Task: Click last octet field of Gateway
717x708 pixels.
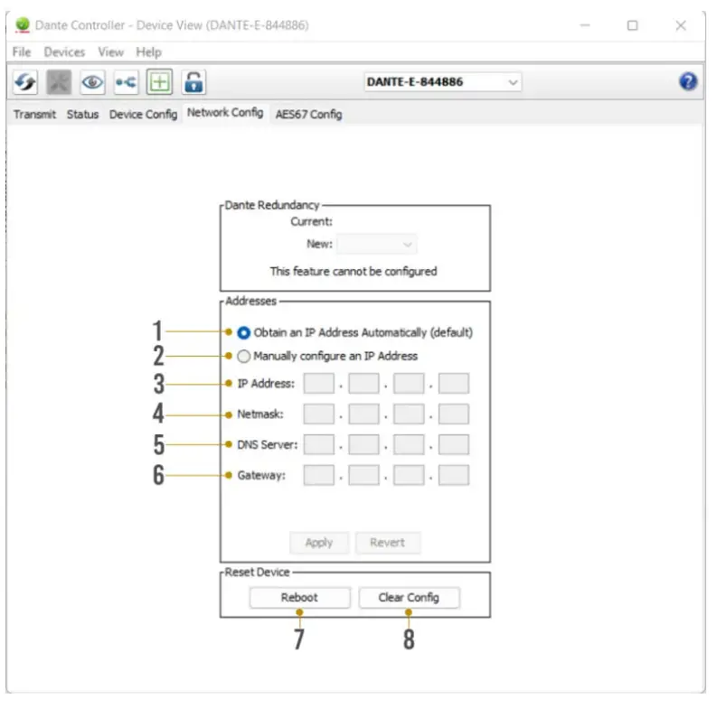Action: (454, 476)
